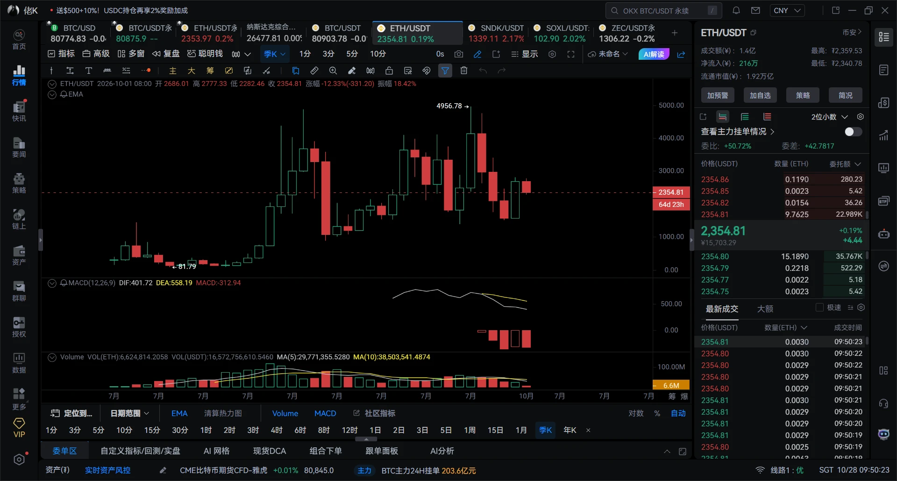
Task: Open the 快讯 news flash sidebar icon
Action: (x=19, y=111)
